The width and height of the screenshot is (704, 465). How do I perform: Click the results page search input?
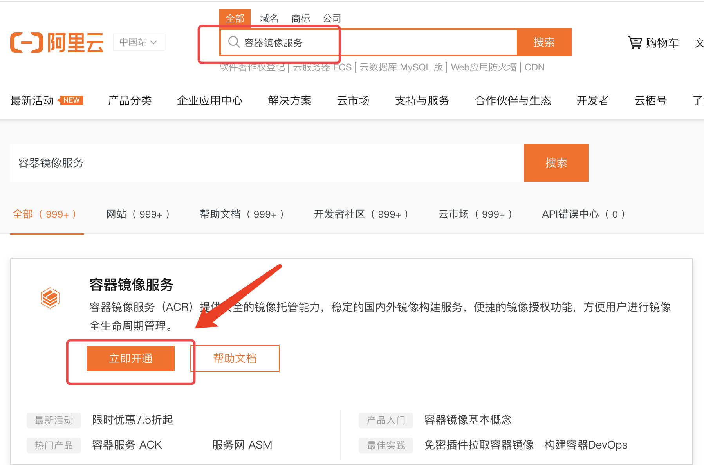coord(267,163)
